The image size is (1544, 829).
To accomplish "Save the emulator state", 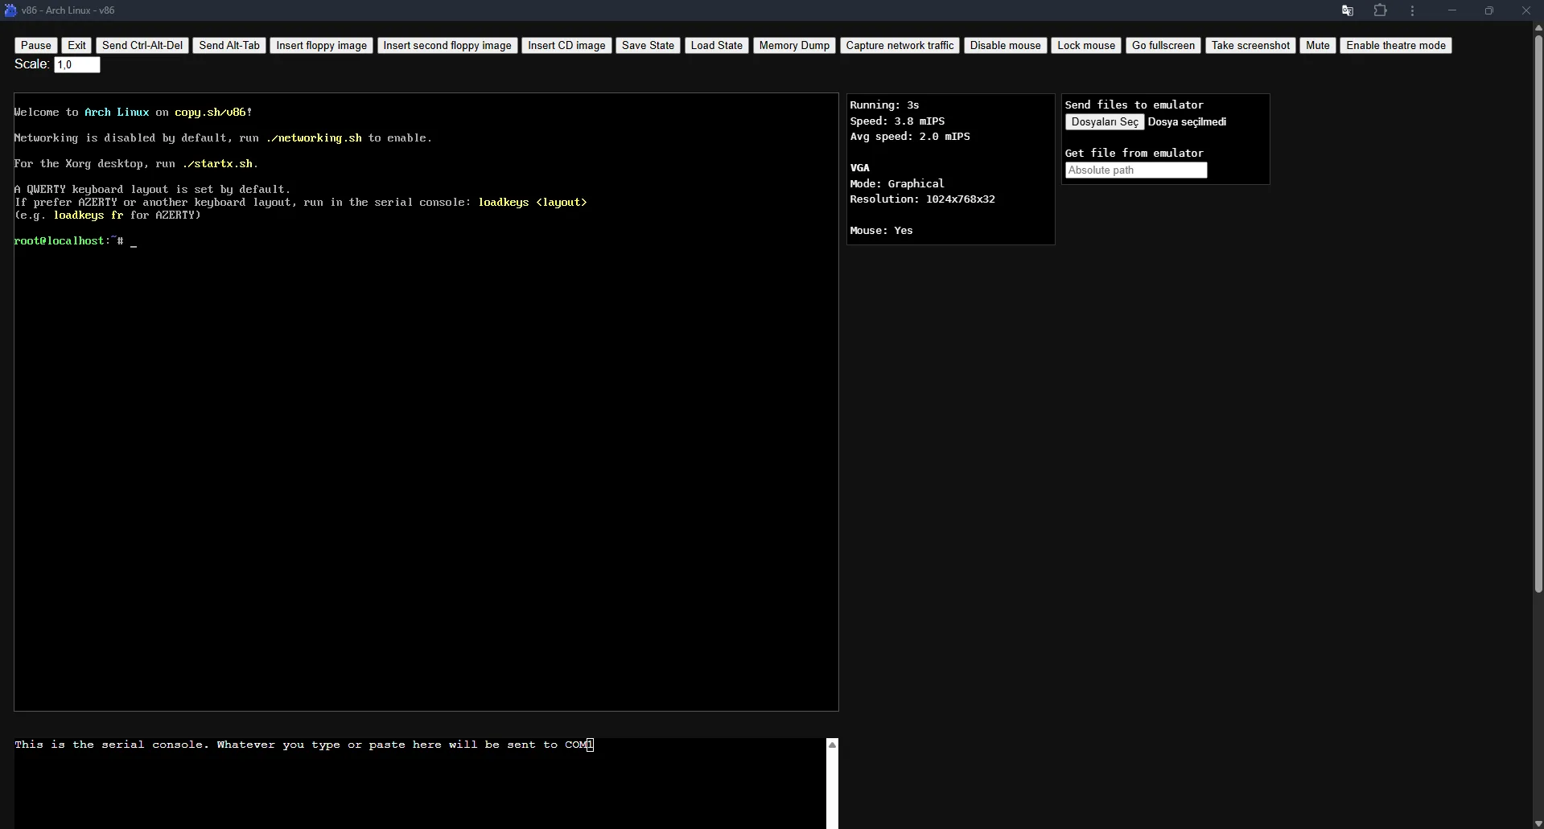I will coord(648,45).
